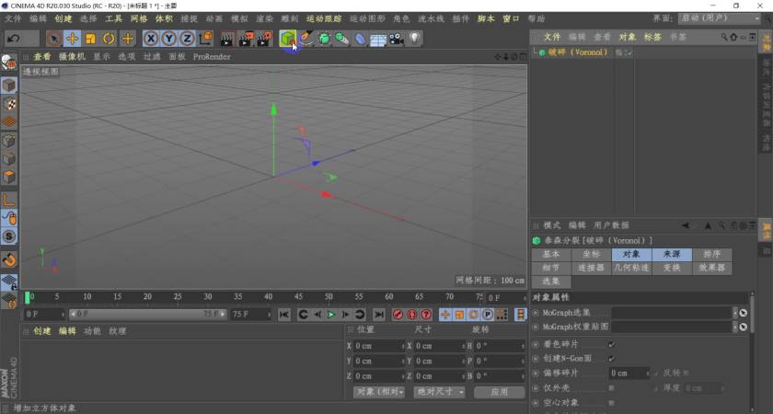Screen dimensions: 773x414
Task: Expand the 绝对尺寸 size dropdown
Action: click(x=438, y=392)
